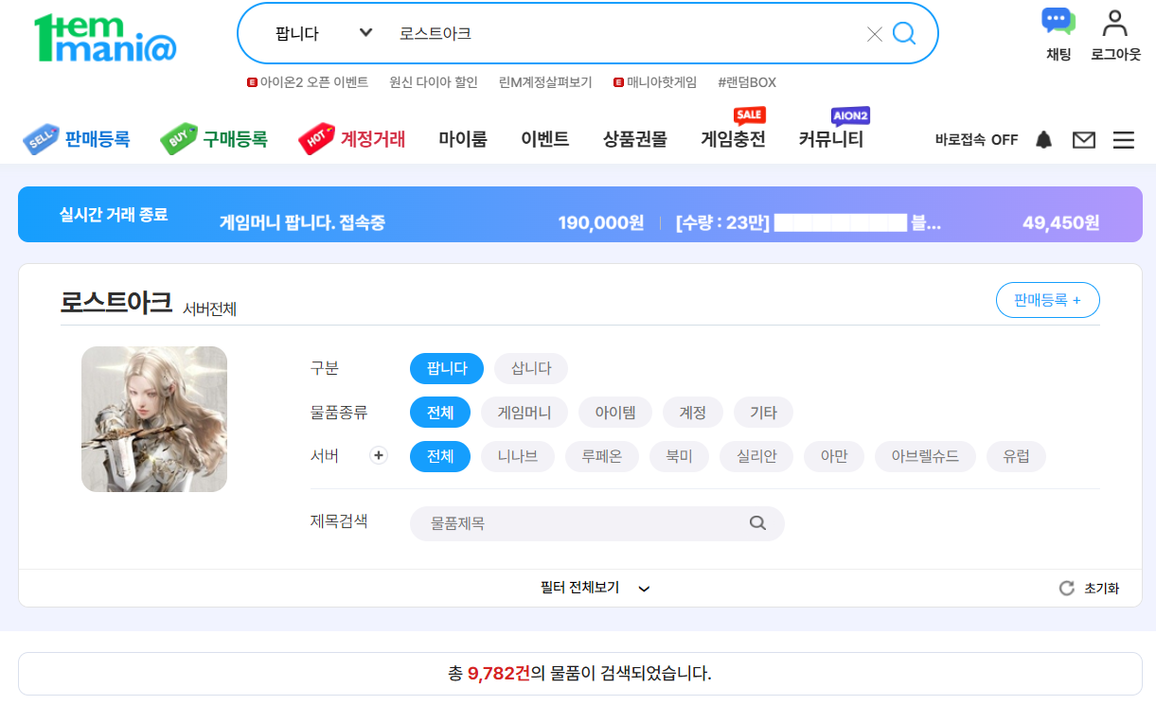1156x705 pixels.
Task: Toggle 바로접속 OFF switch
Action: [976, 140]
